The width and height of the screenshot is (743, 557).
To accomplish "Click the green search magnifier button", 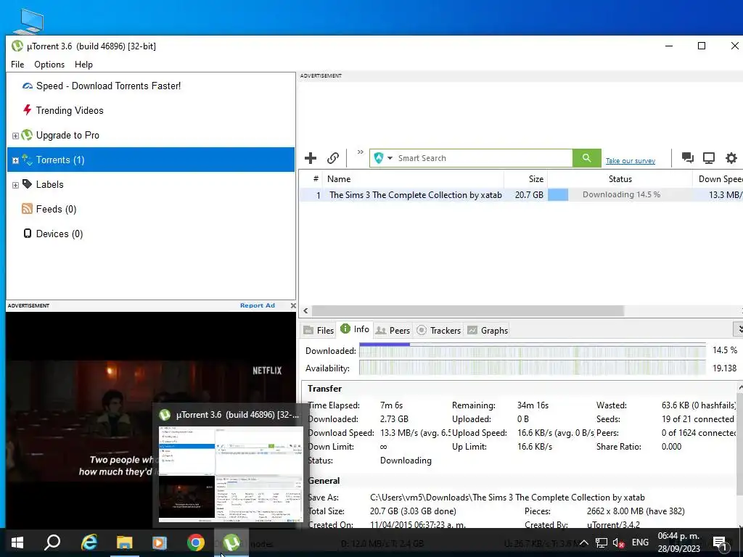I will point(586,158).
